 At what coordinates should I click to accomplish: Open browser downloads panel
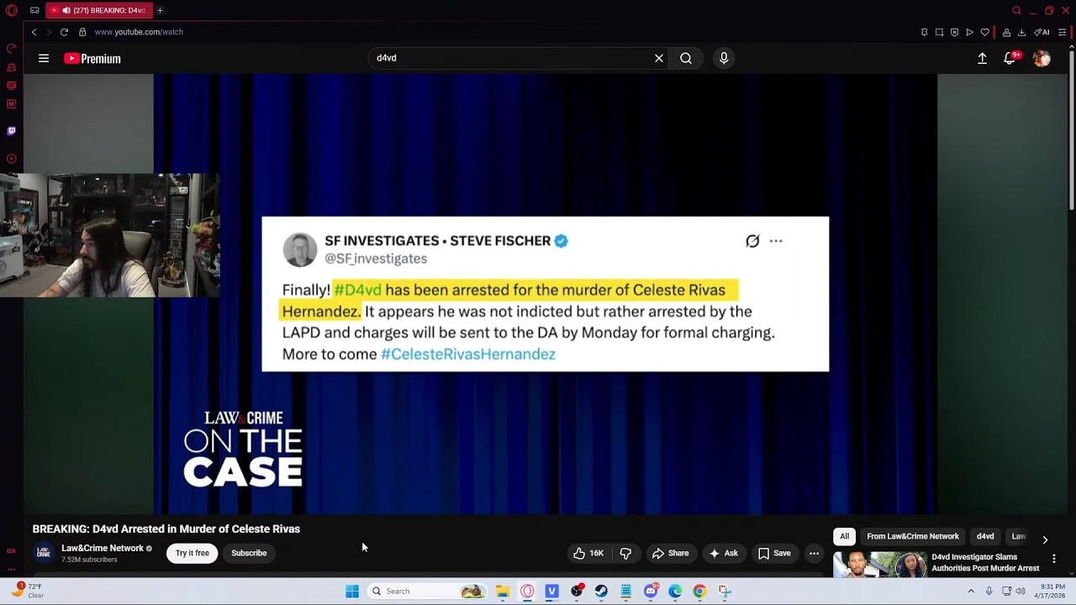tap(1021, 32)
